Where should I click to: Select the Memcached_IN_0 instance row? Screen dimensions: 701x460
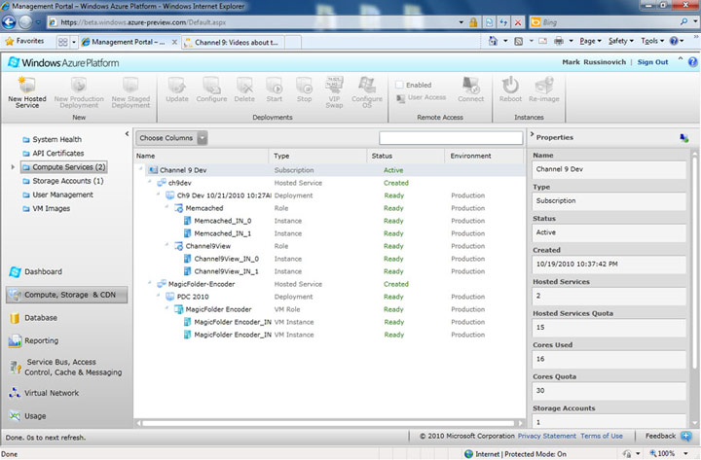(x=329, y=221)
